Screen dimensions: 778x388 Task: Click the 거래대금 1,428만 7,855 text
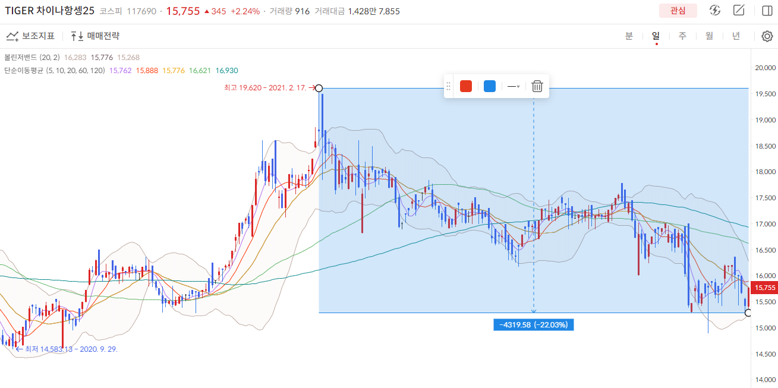pyautogui.click(x=357, y=11)
